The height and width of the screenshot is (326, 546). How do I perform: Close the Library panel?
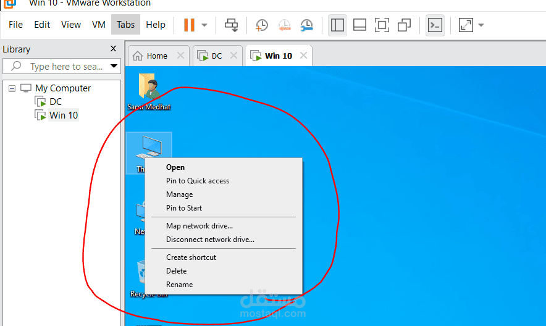(x=113, y=49)
